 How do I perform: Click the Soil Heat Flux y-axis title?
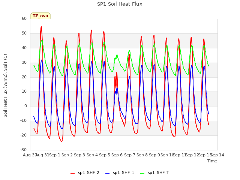coord(5,85)
